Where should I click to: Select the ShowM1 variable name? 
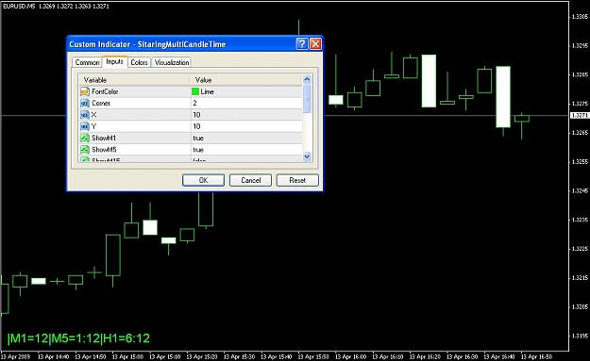point(104,139)
